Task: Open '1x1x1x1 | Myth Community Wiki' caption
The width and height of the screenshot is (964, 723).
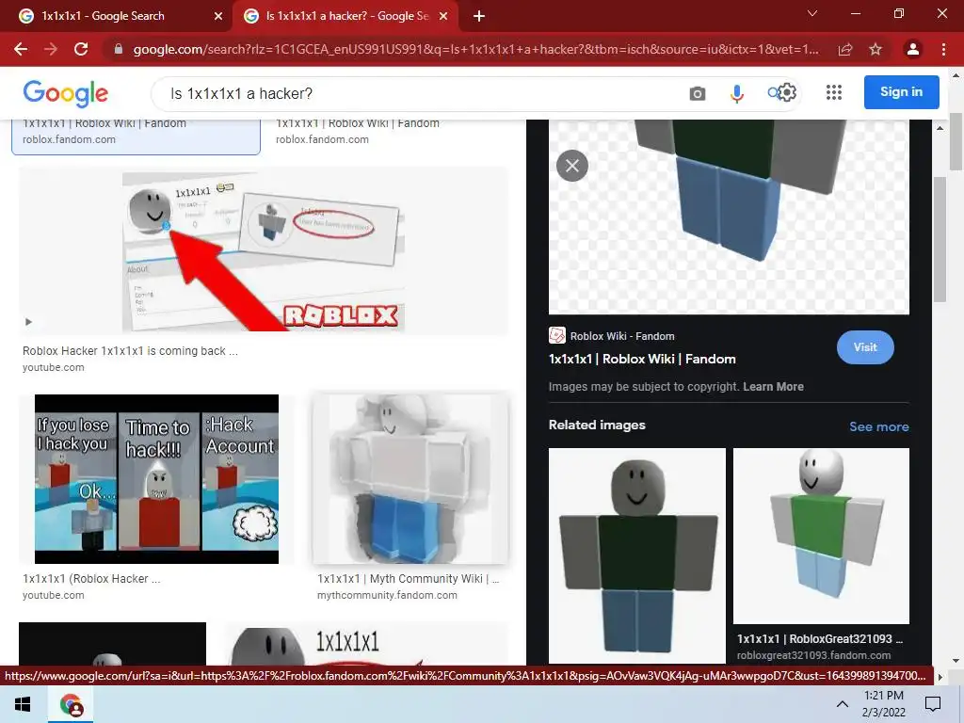Action: (408, 579)
